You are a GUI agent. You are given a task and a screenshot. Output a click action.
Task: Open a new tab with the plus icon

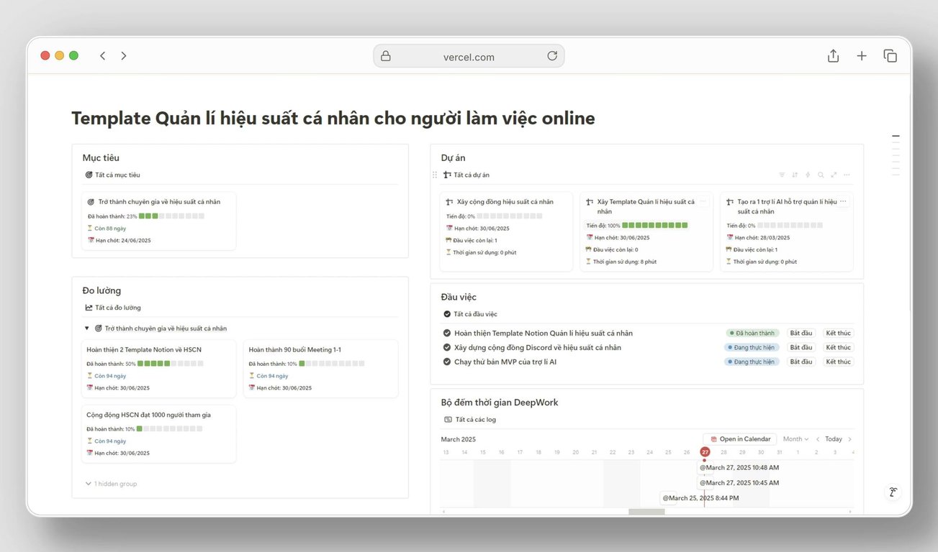coord(862,56)
